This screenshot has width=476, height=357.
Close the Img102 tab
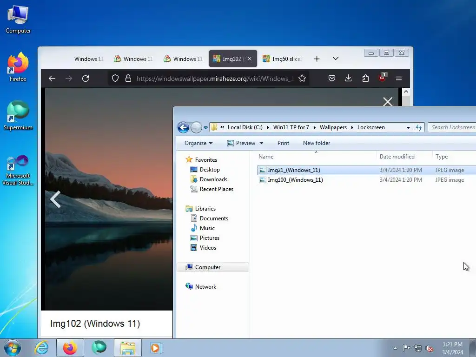(250, 59)
